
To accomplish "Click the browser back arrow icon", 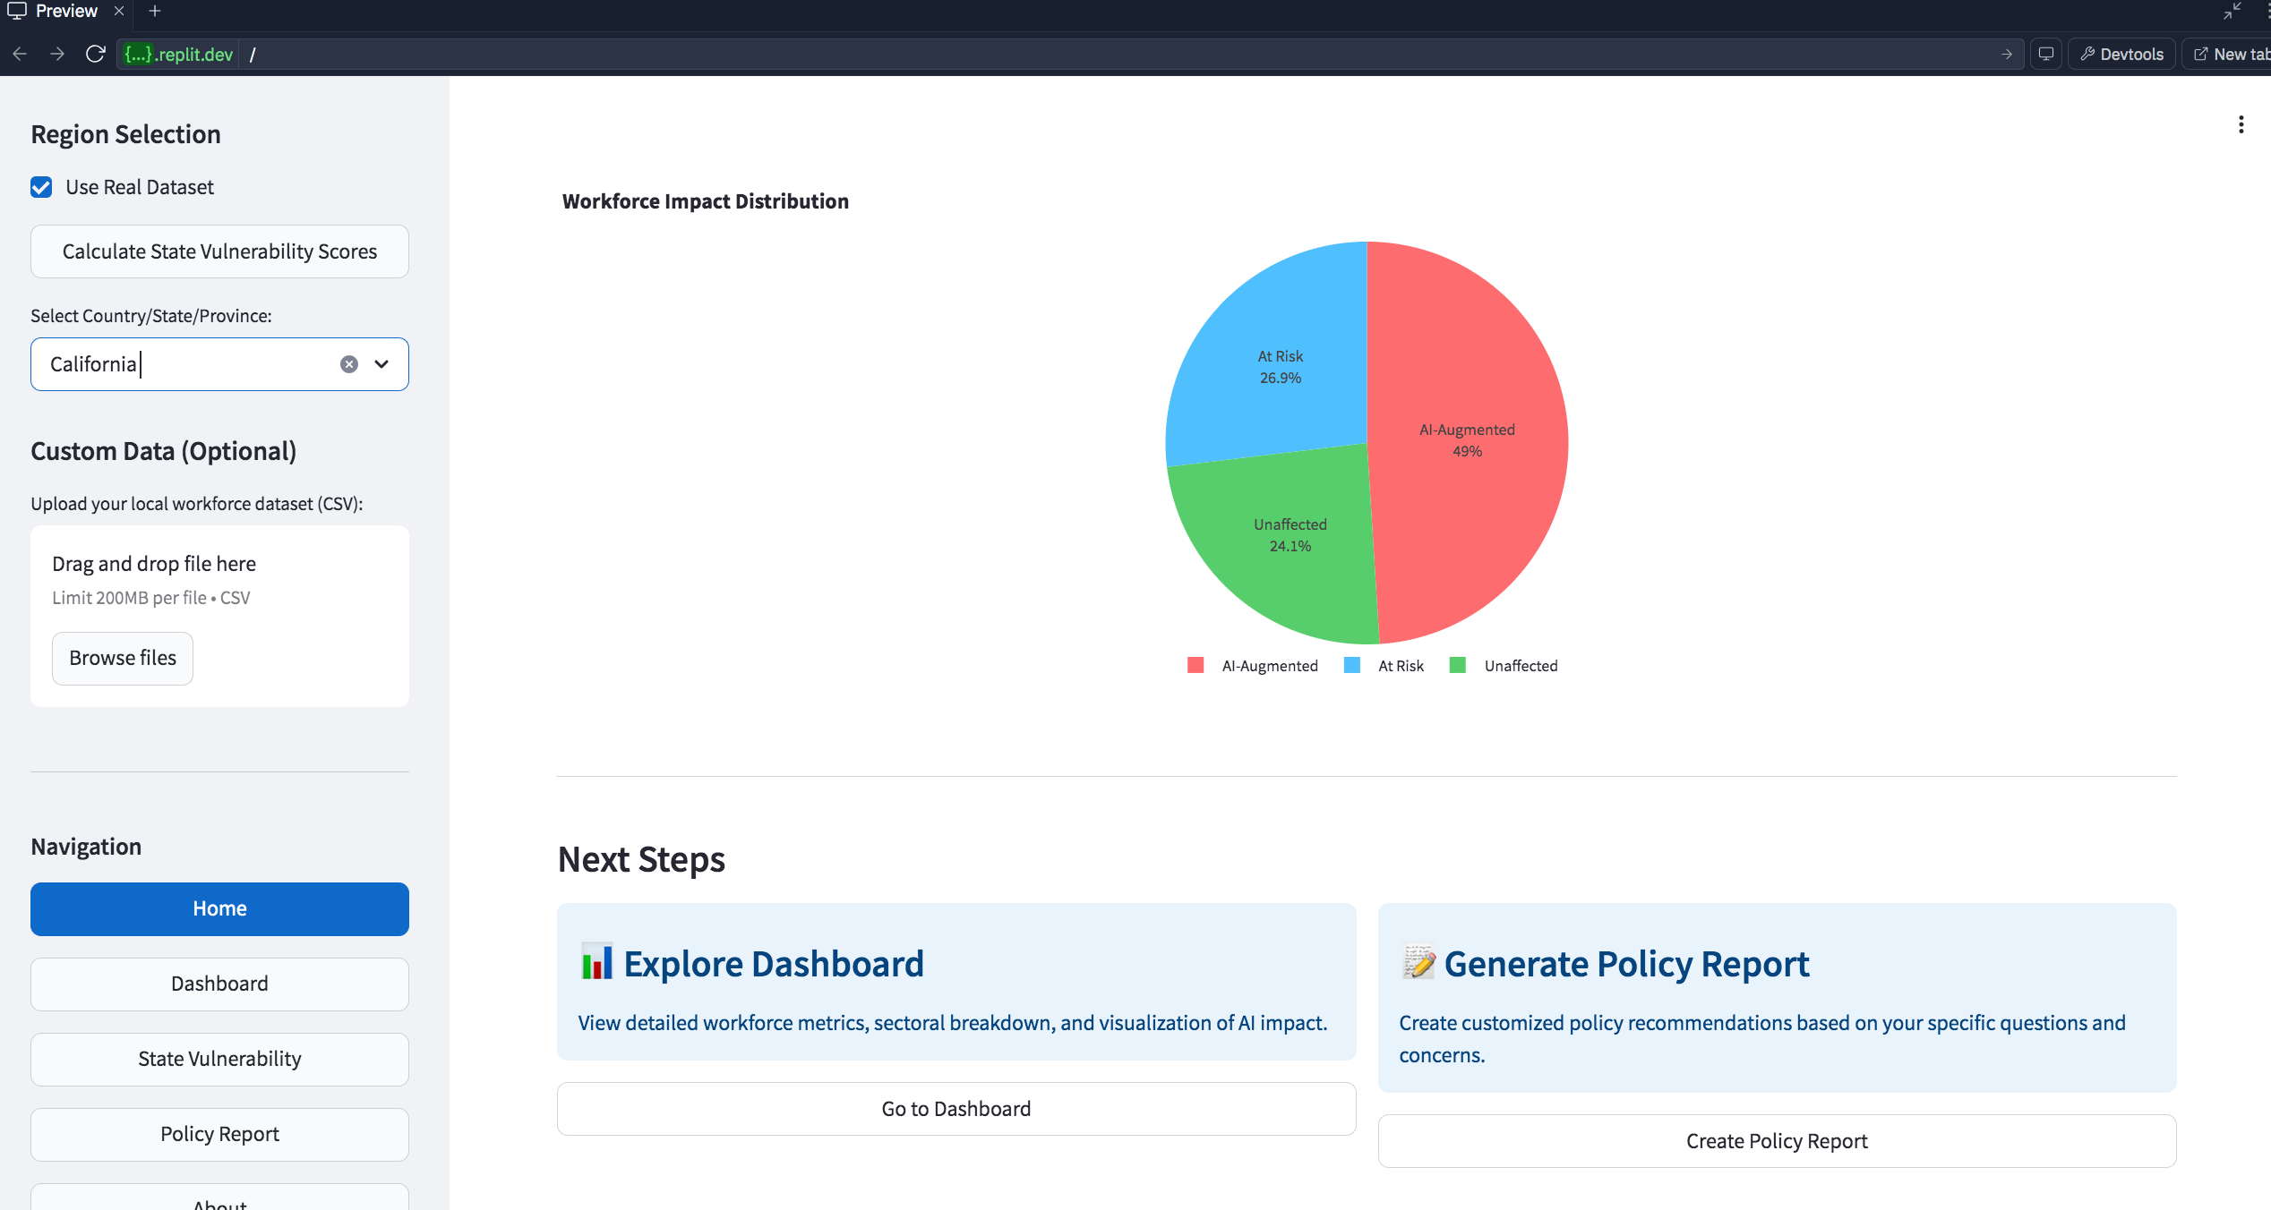I will pos(20,55).
